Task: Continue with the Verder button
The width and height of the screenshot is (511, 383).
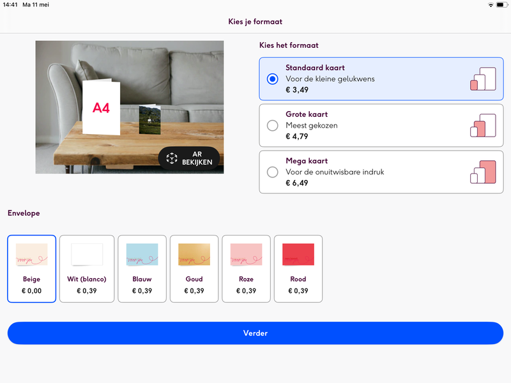Action: 256,333
